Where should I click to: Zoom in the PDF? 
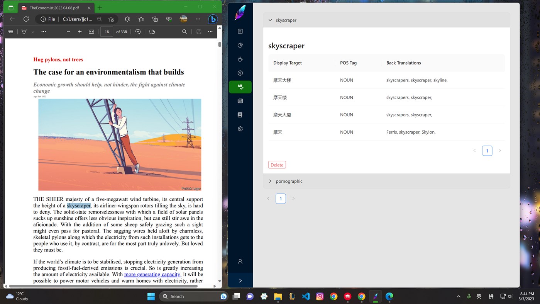pos(80,32)
